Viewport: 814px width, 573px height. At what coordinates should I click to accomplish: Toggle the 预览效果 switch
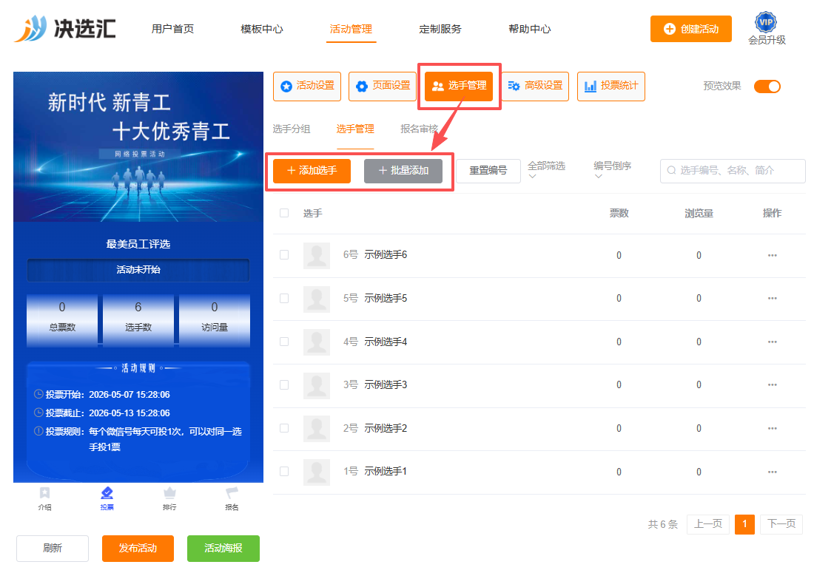767,87
